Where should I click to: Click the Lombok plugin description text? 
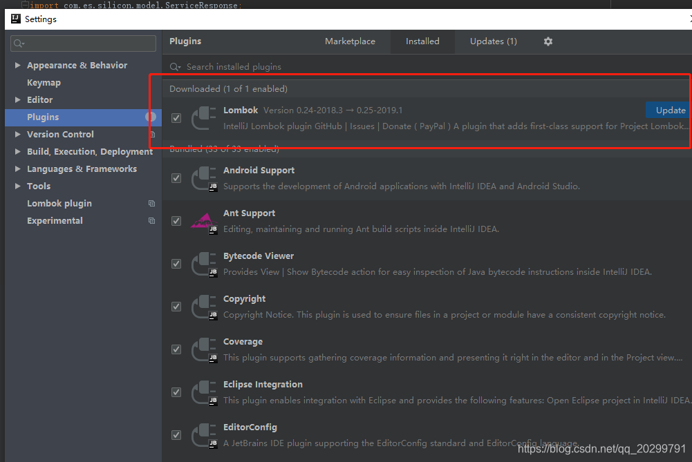[456, 126]
